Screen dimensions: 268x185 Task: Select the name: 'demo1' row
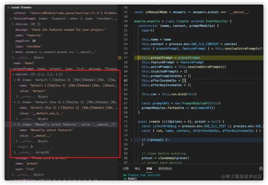(24, 63)
